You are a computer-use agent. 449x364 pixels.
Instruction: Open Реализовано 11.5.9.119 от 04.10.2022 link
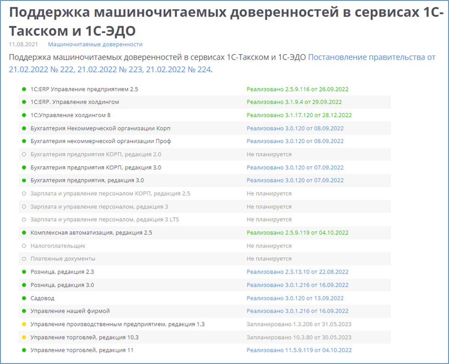299,350
